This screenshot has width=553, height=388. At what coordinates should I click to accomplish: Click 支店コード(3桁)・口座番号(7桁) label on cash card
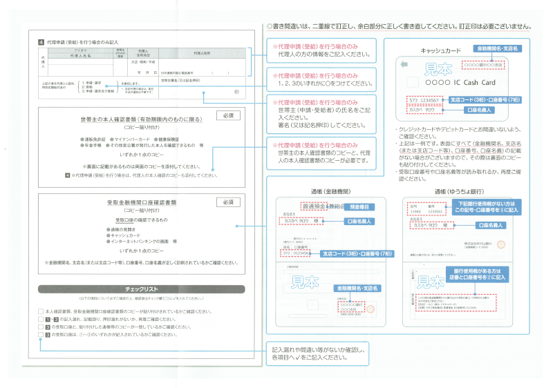pyautogui.click(x=485, y=99)
